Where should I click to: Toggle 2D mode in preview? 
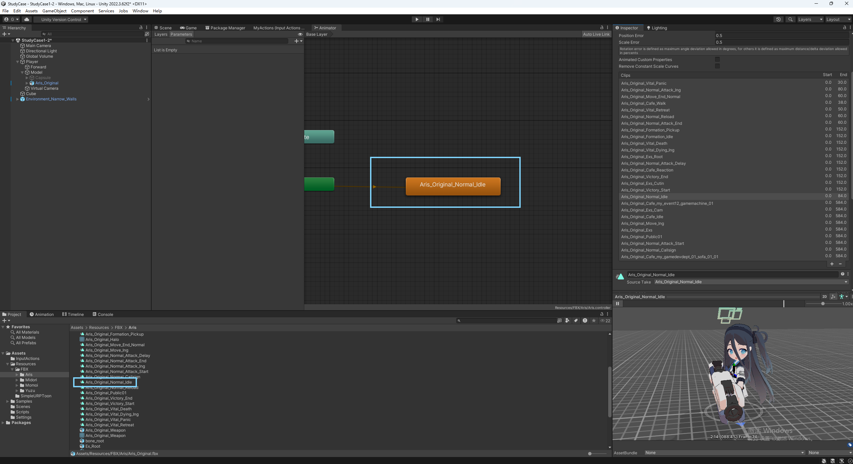(824, 297)
